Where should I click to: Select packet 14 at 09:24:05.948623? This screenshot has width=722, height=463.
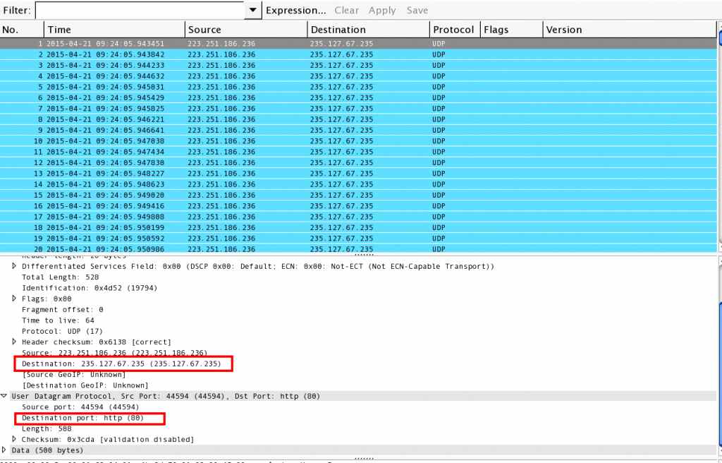coord(358,184)
